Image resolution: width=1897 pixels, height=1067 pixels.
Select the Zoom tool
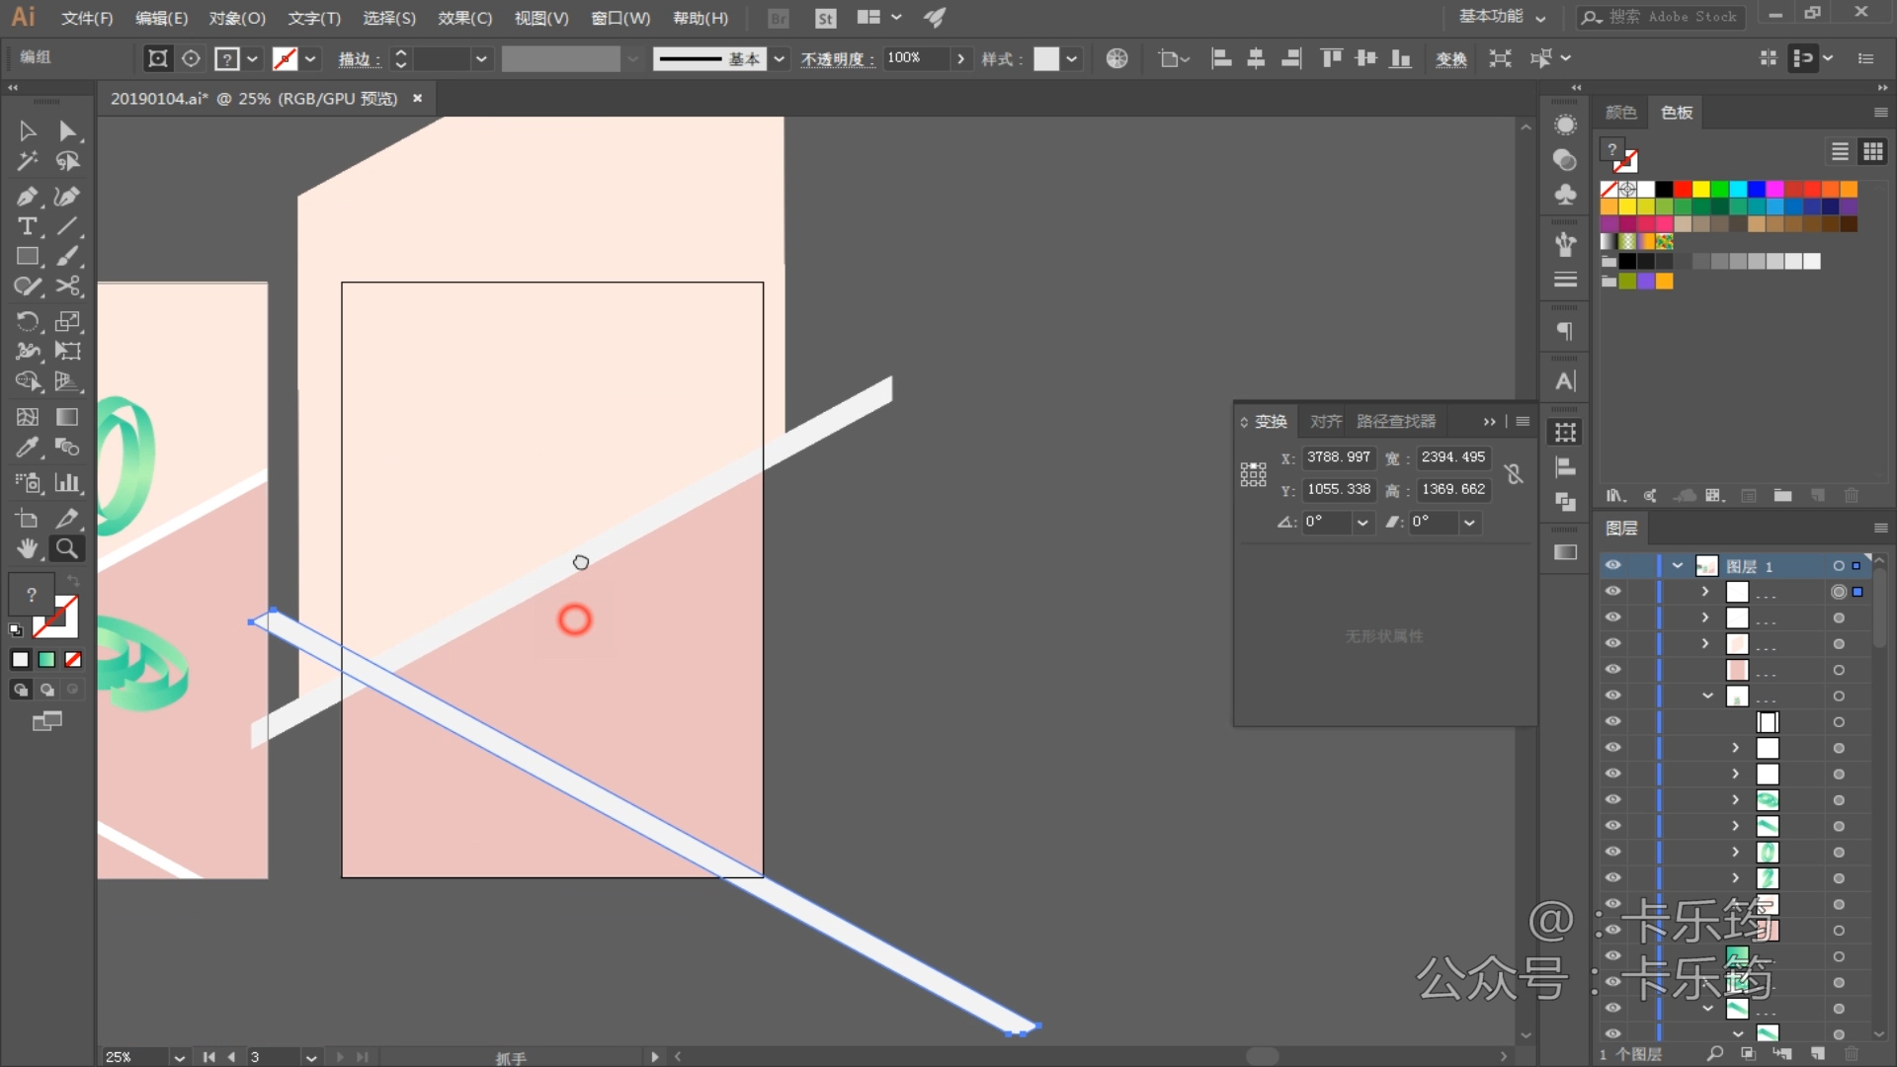66,548
